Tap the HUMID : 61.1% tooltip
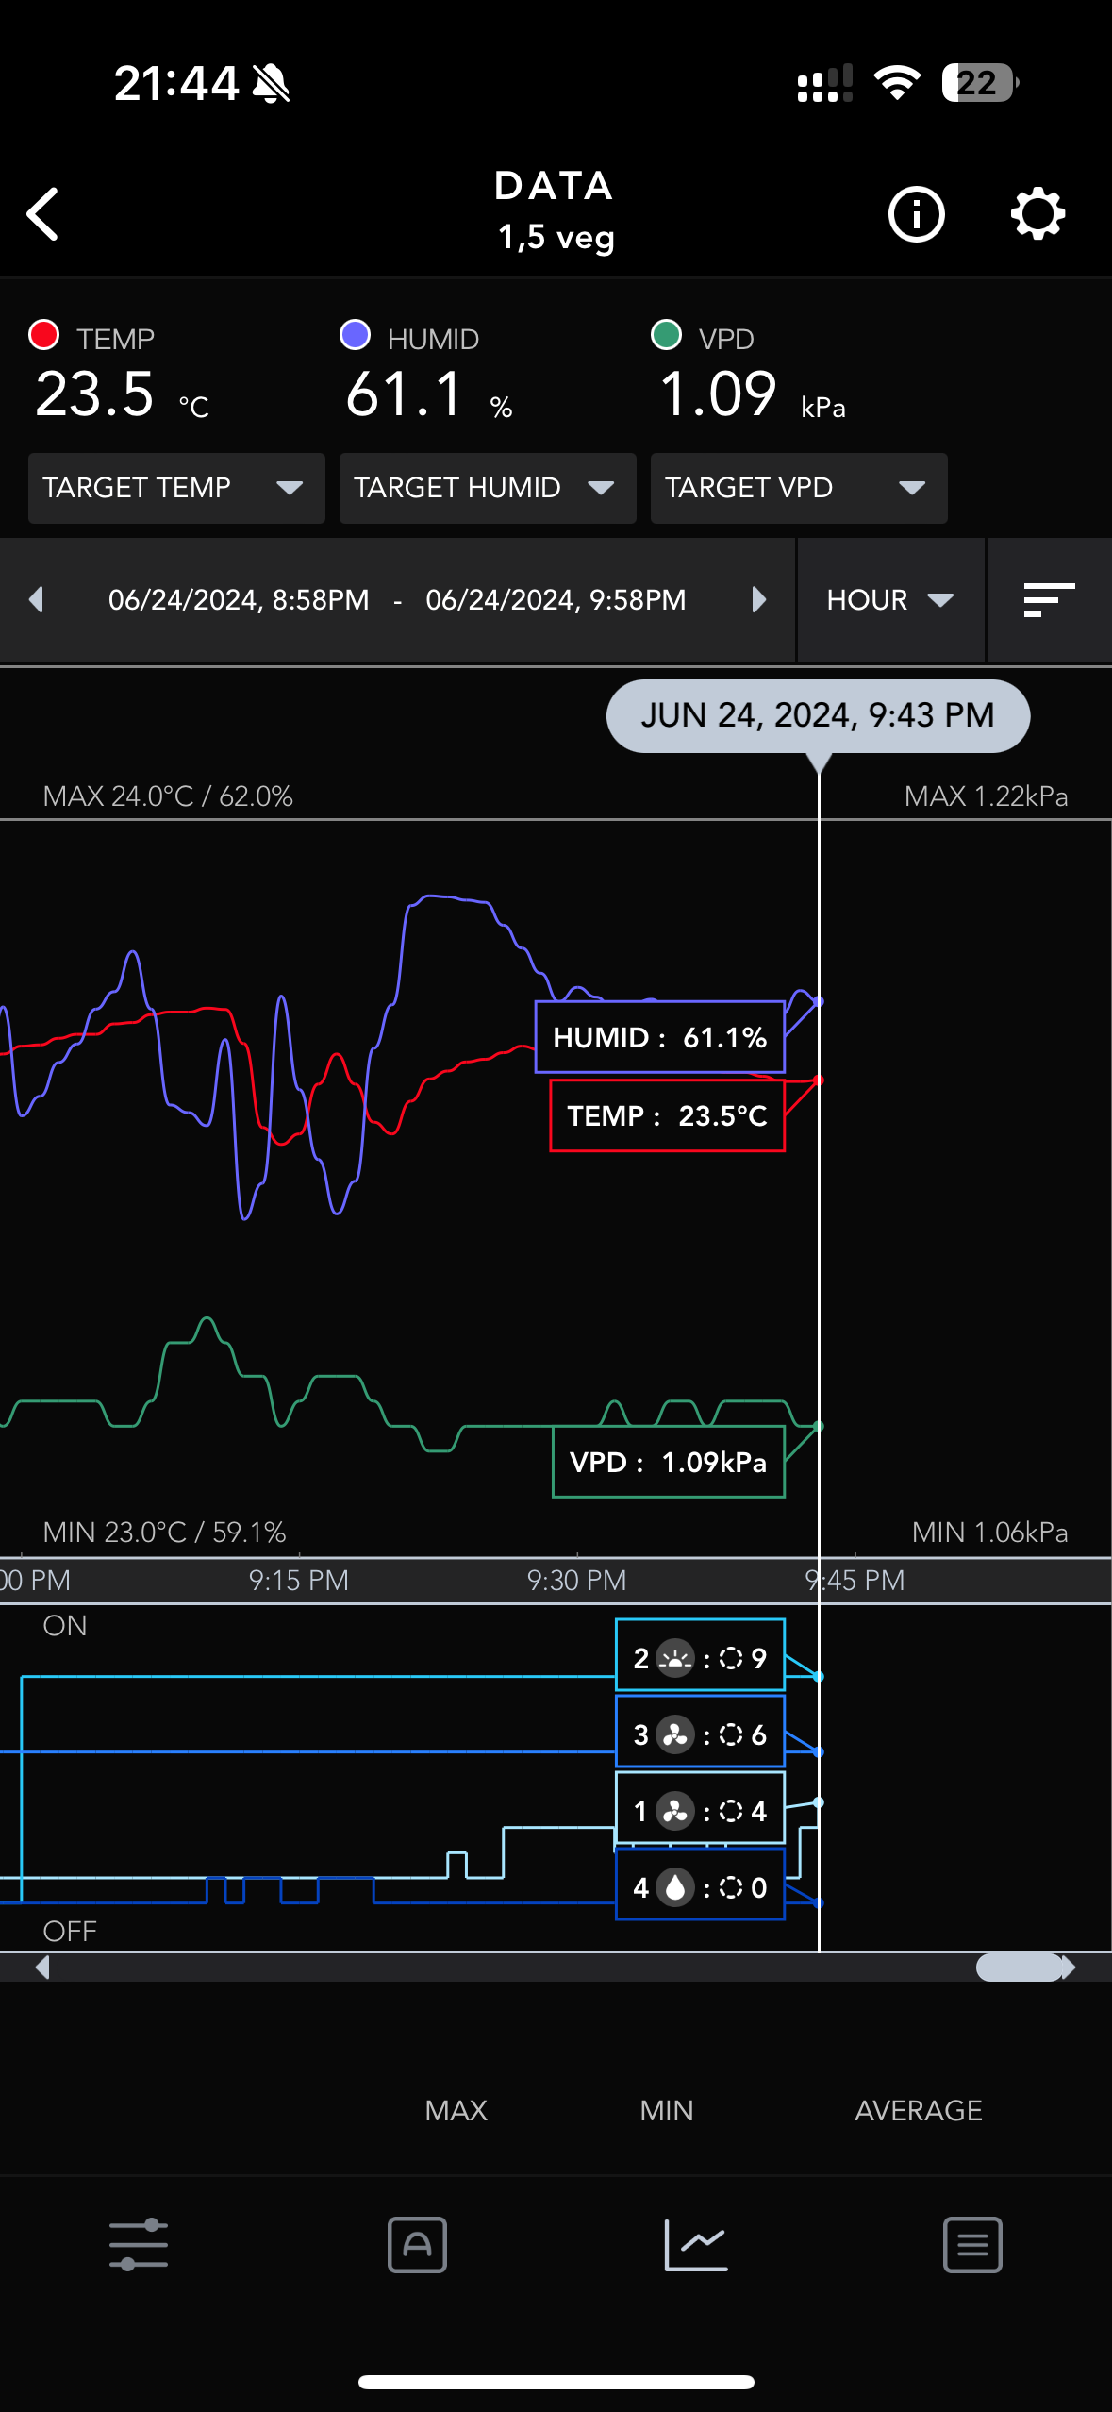 click(660, 1037)
